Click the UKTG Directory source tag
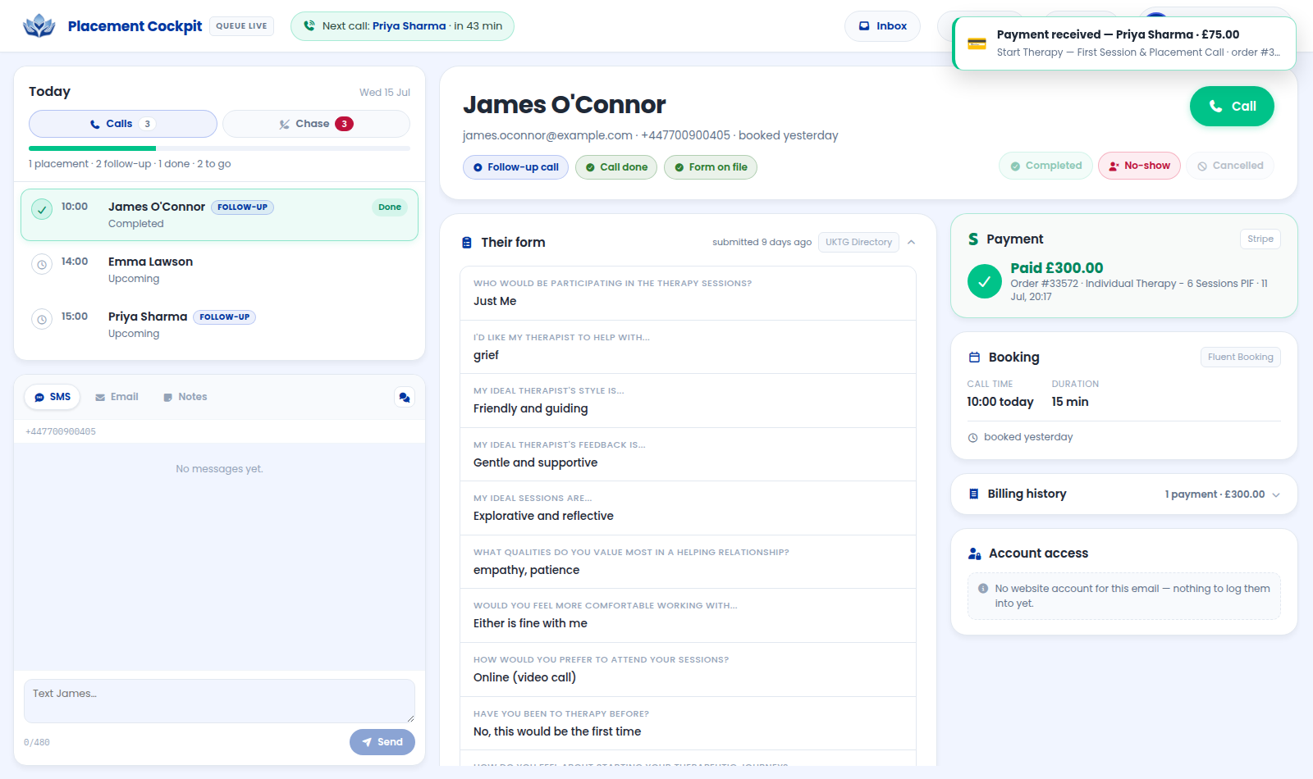Image resolution: width=1313 pixels, height=779 pixels. point(858,242)
